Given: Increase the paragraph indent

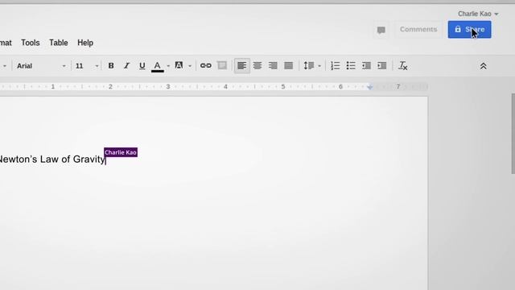Looking at the screenshot, I should point(382,66).
